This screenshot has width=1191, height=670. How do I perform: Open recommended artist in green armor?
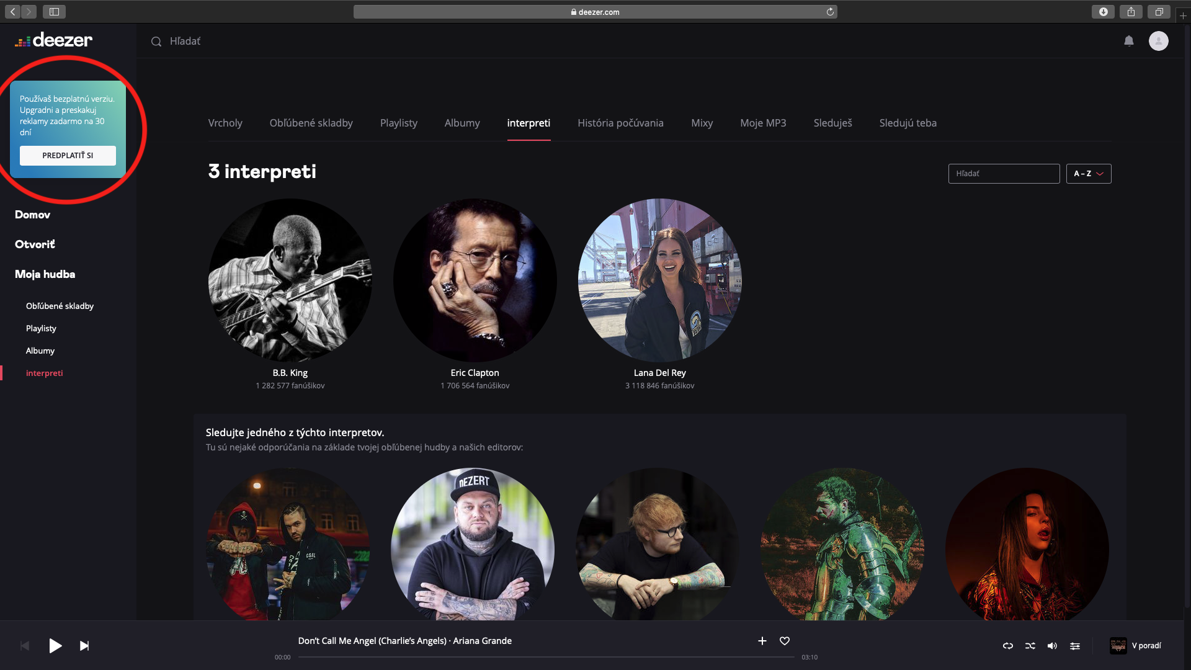[842, 545]
